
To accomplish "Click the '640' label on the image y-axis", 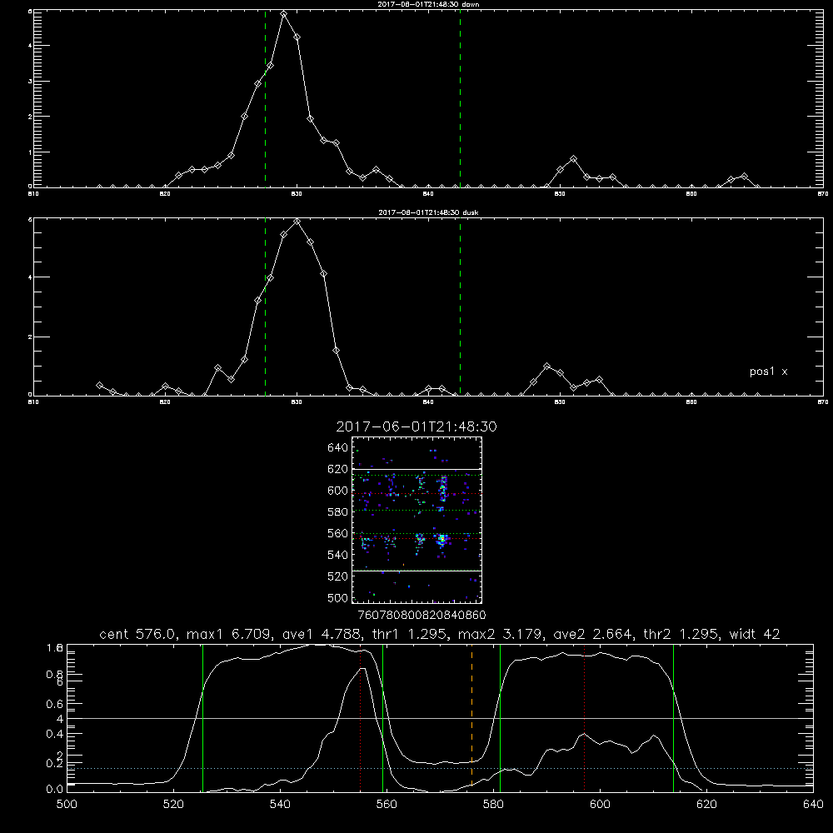I will [338, 448].
